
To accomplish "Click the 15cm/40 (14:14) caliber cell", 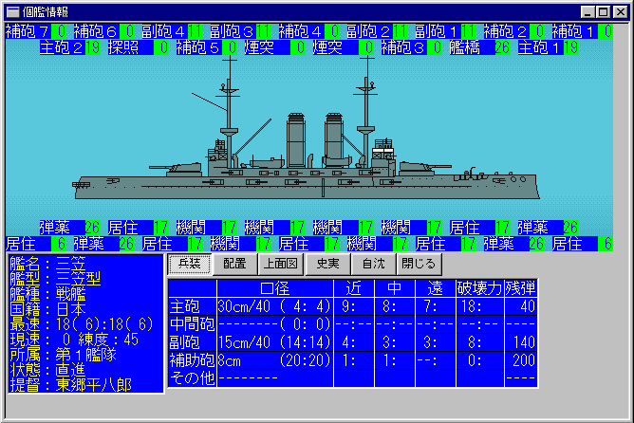I will (x=275, y=342).
